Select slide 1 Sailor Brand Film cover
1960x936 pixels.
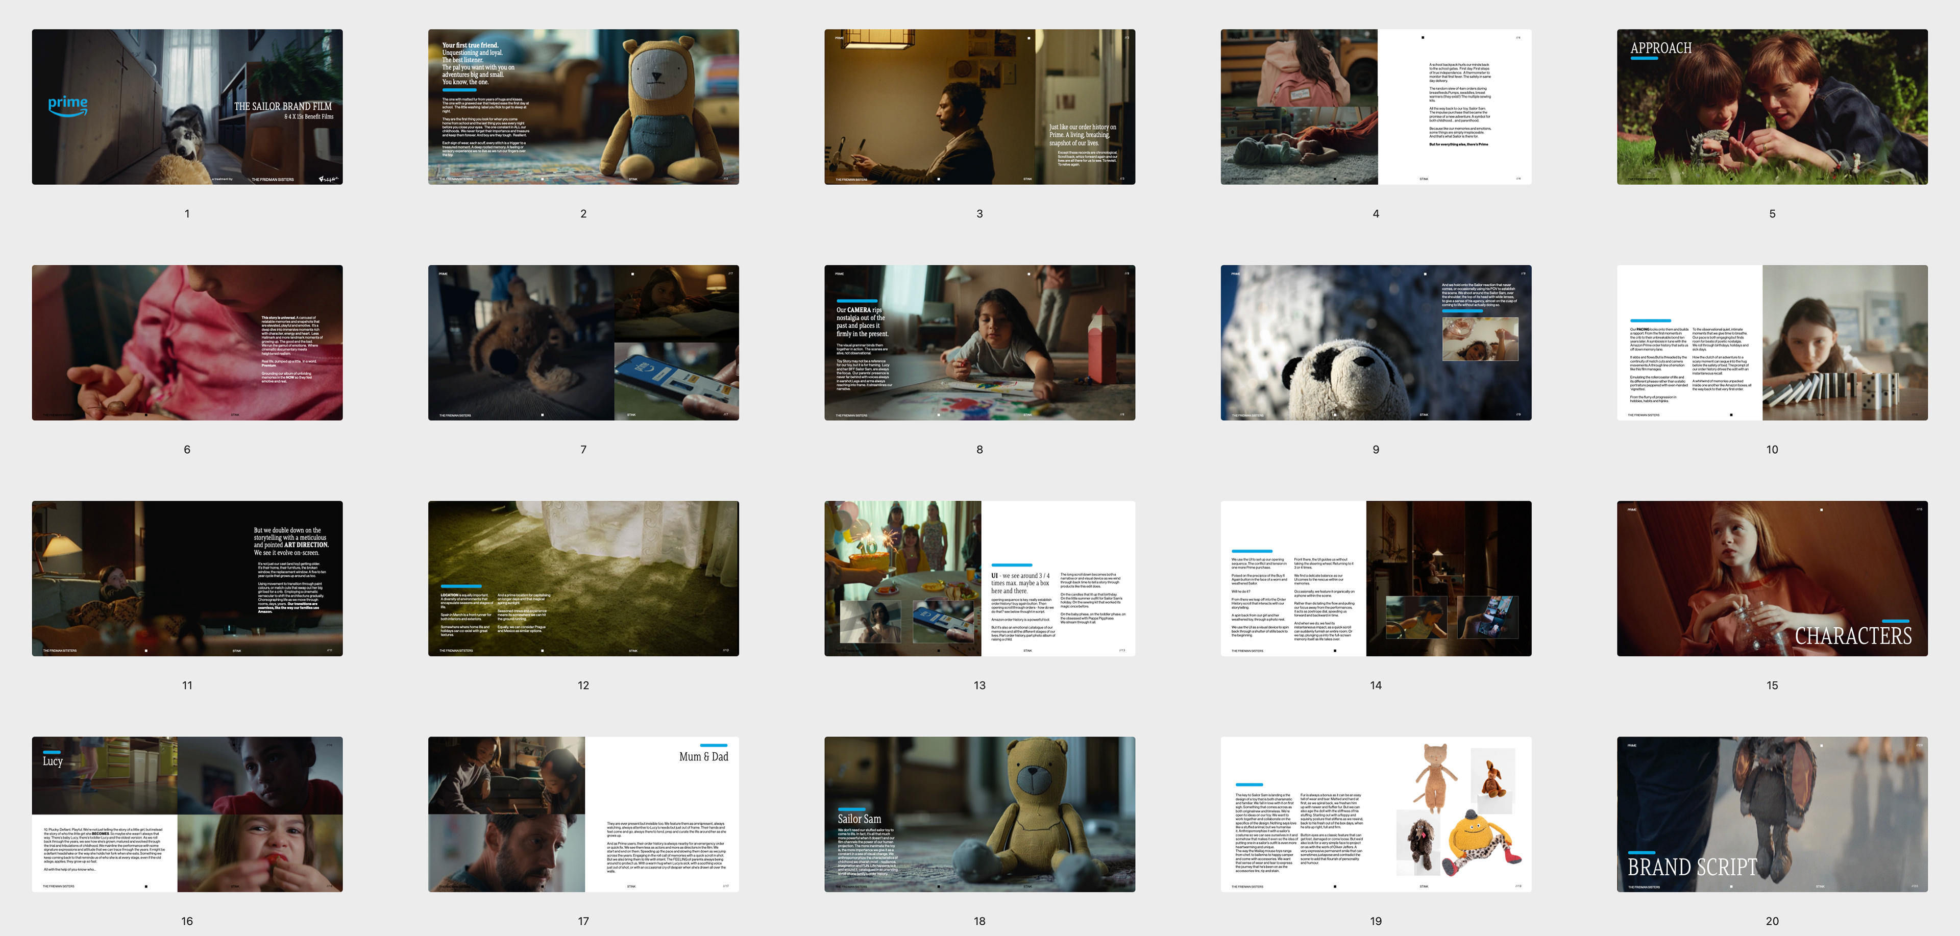(187, 107)
